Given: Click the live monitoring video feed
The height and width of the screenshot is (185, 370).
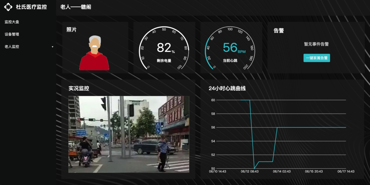Looking at the screenshot, I should pyautogui.click(x=129, y=134).
